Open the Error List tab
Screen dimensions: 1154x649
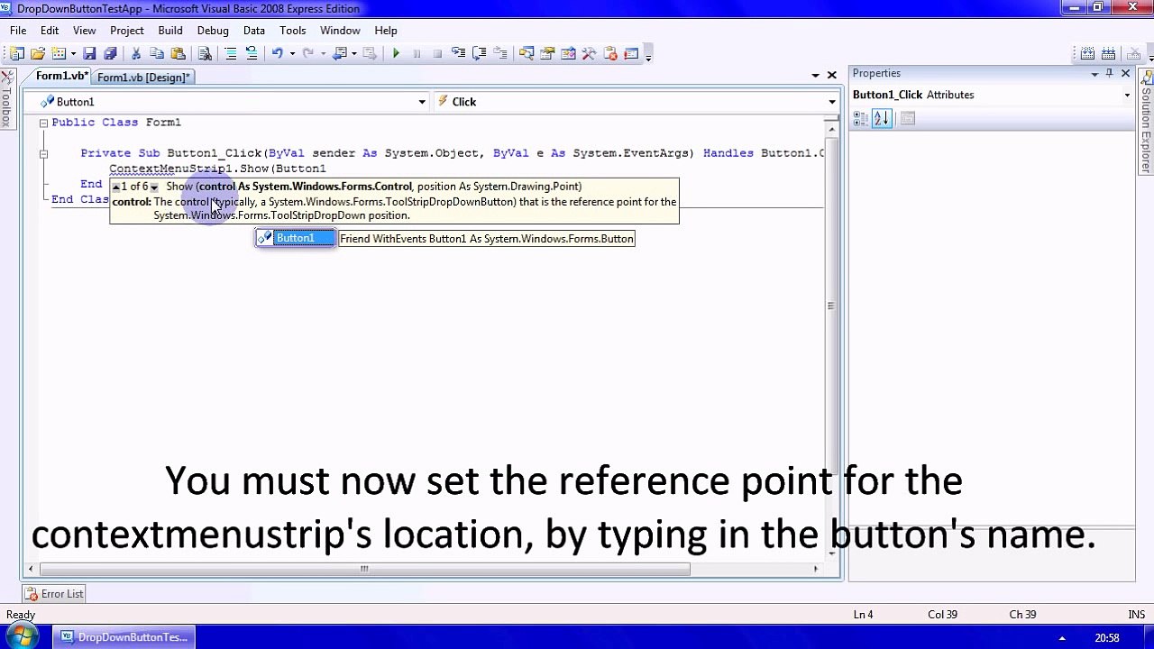coord(54,593)
